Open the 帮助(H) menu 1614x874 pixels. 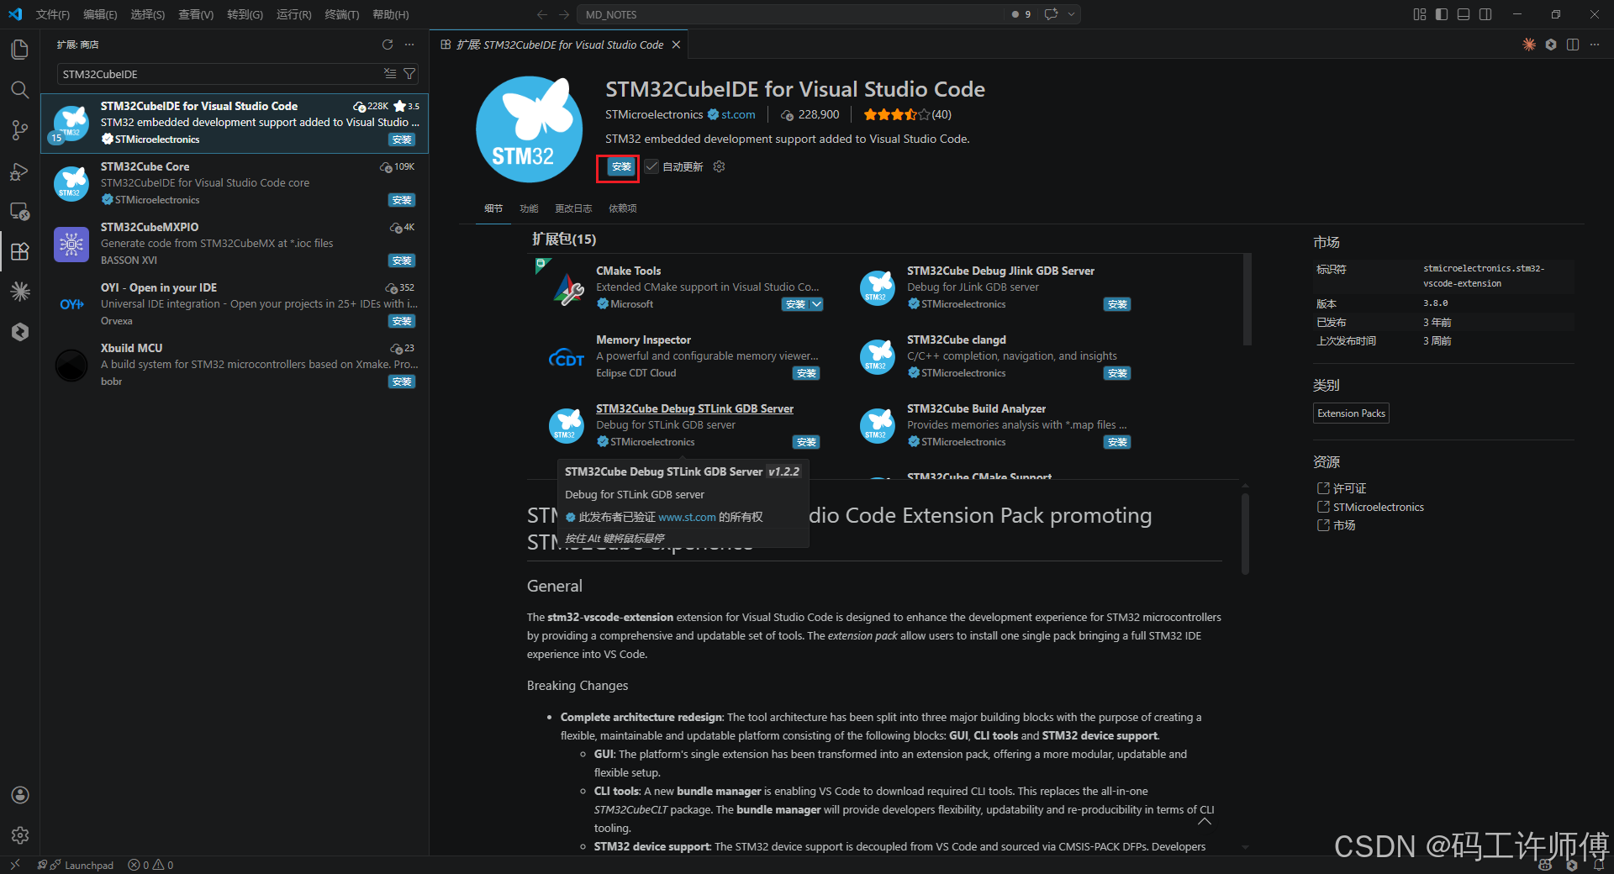coord(391,14)
